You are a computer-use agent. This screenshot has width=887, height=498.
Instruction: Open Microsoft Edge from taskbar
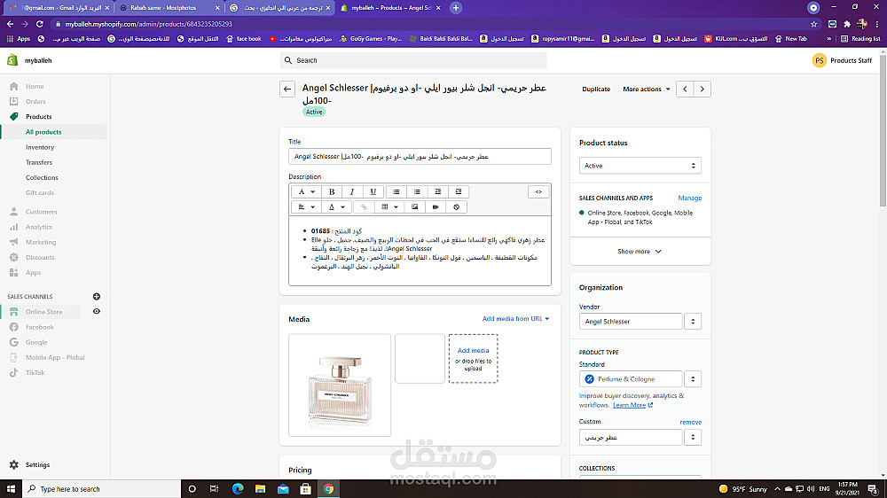(238, 489)
